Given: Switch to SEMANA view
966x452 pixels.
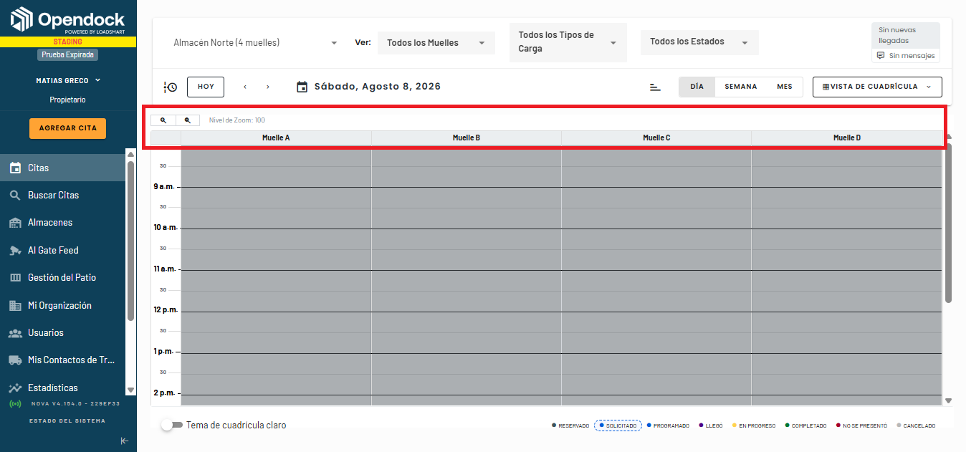Looking at the screenshot, I should [x=740, y=87].
